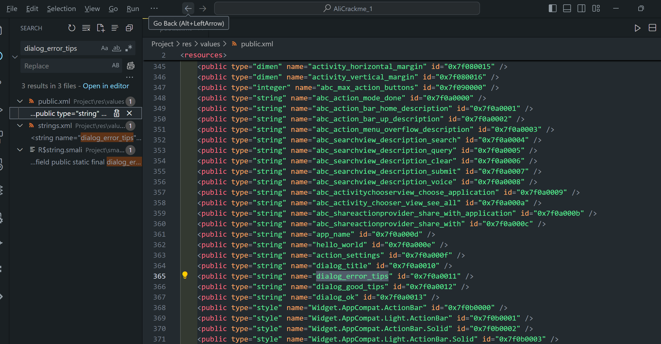Open the Selection menu
661x344 pixels.
(61, 9)
